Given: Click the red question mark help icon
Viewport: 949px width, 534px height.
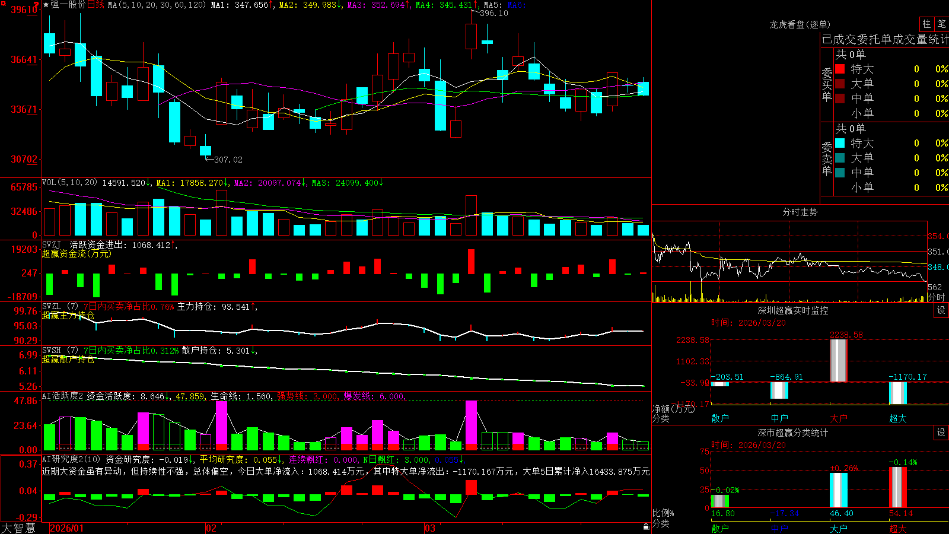Looking at the screenshot, I should pyautogui.click(x=37, y=4).
